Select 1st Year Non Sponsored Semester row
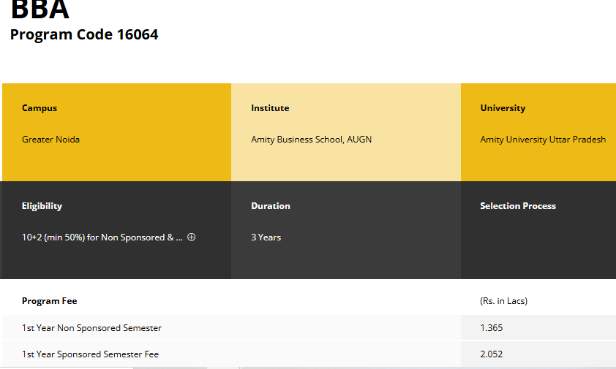Image resolution: width=616 pixels, height=369 pixels. pos(309,328)
